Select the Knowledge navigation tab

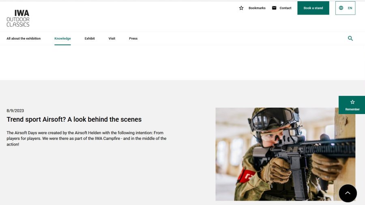[x=62, y=38]
